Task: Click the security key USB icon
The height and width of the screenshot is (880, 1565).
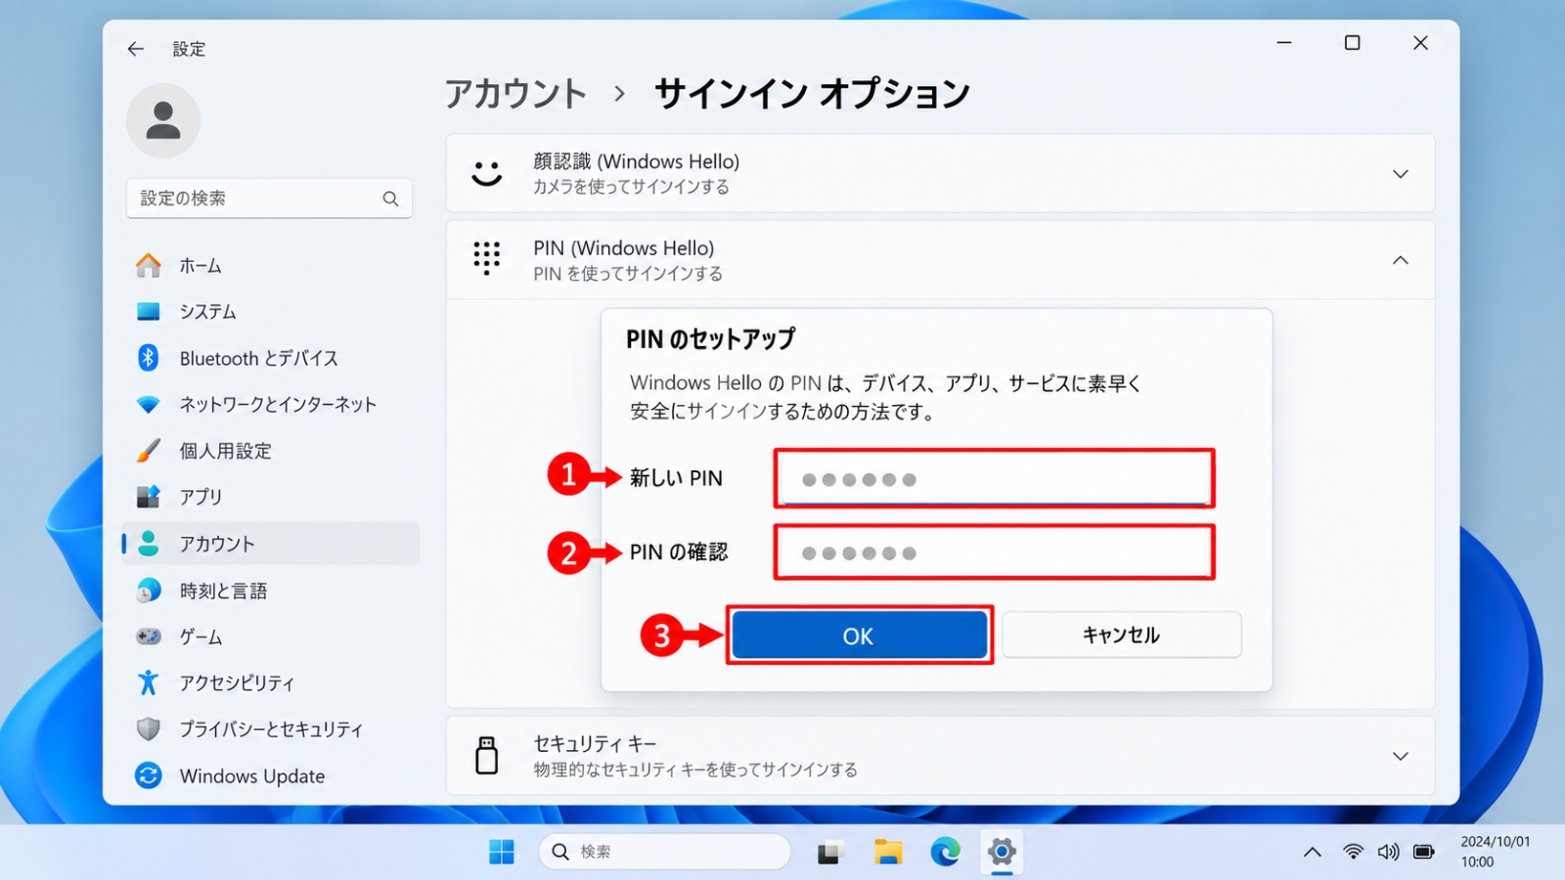Action: tap(486, 756)
